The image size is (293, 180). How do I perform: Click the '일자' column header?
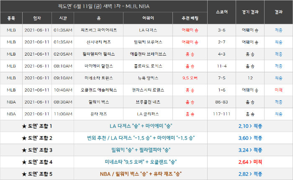tap(37, 18)
